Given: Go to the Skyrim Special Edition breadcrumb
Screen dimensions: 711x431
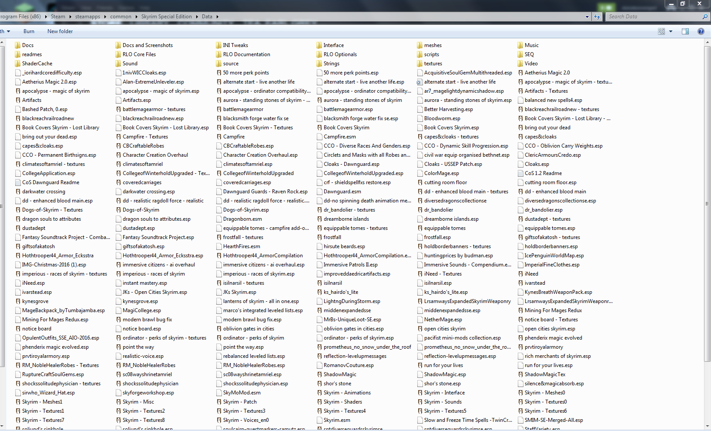Looking at the screenshot, I should point(166,17).
